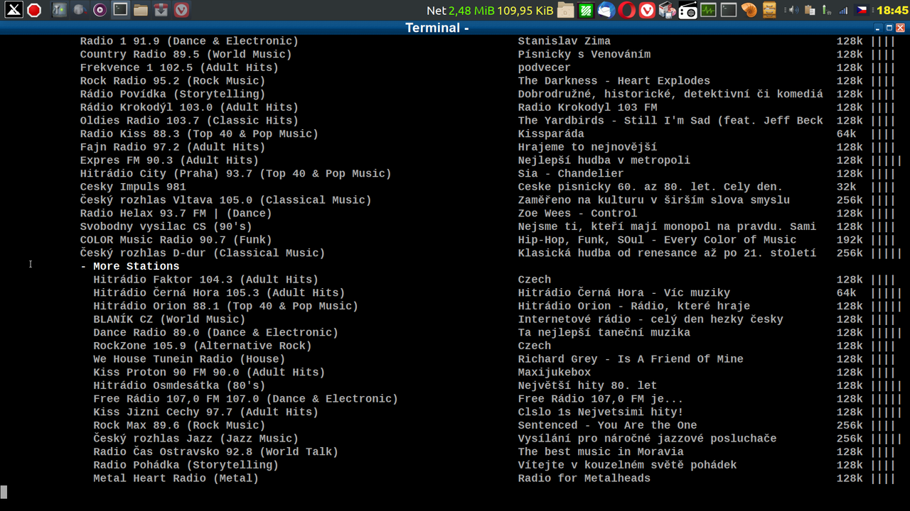Select Český rozhlas D-dur station
Viewport: 910px width, 511px height.
click(x=203, y=253)
